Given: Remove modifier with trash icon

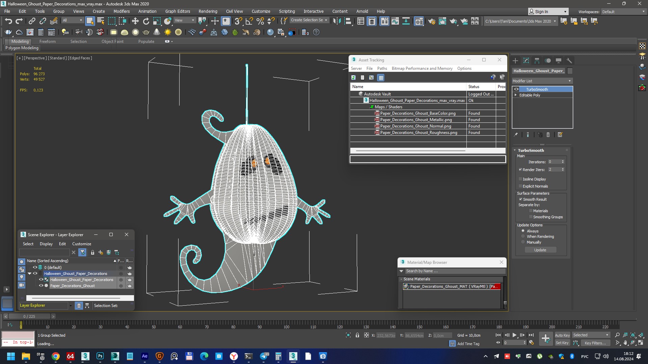Looking at the screenshot, I should click(548, 135).
